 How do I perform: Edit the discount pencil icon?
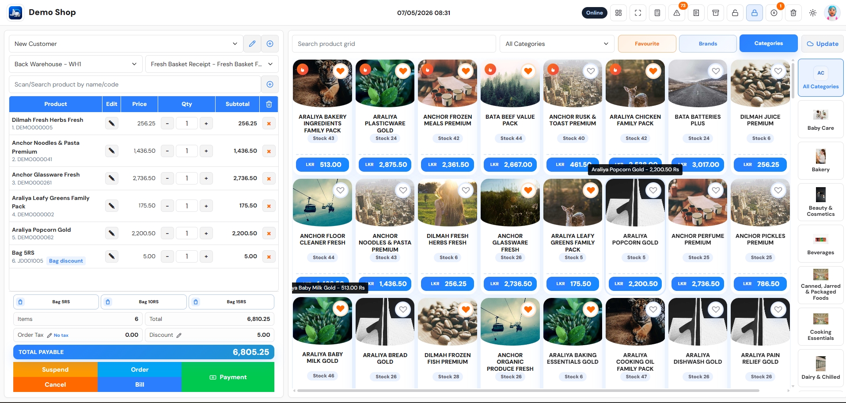[179, 335]
